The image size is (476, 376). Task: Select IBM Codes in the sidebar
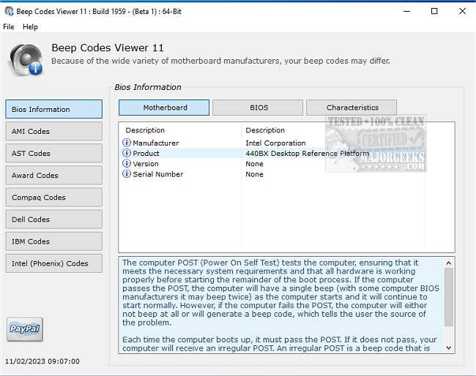coord(53,241)
